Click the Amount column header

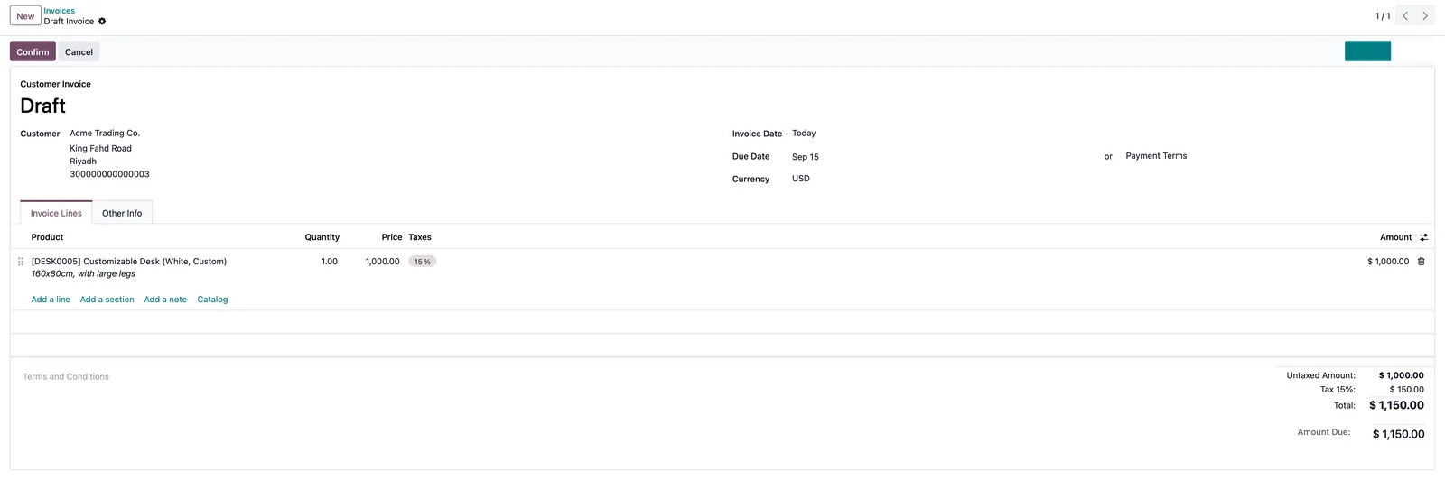click(x=1395, y=237)
